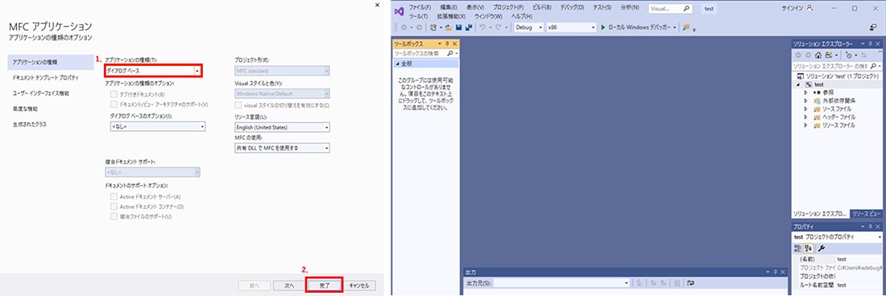Click the Home icon in Solution Explorer toolbar
Viewport: 886px width, 296px height.
coord(818,55)
